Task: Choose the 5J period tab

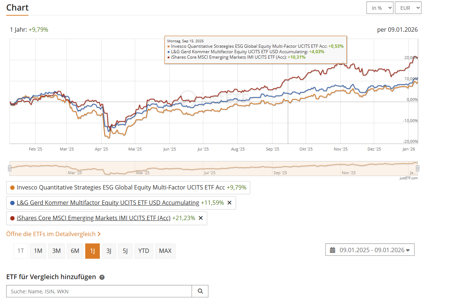Action: [x=125, y=251]
